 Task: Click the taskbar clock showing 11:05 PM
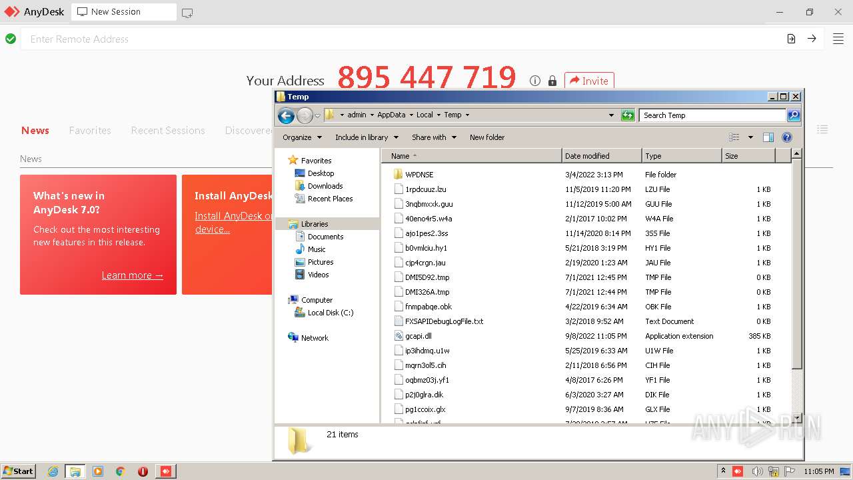[x=818, y=471]
